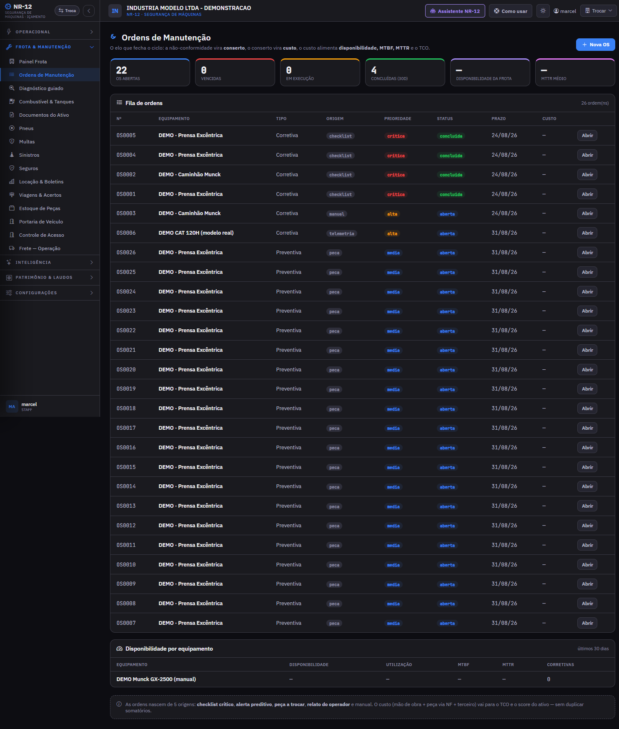Click the Seguros shield-check icon

tap(12, 168)
